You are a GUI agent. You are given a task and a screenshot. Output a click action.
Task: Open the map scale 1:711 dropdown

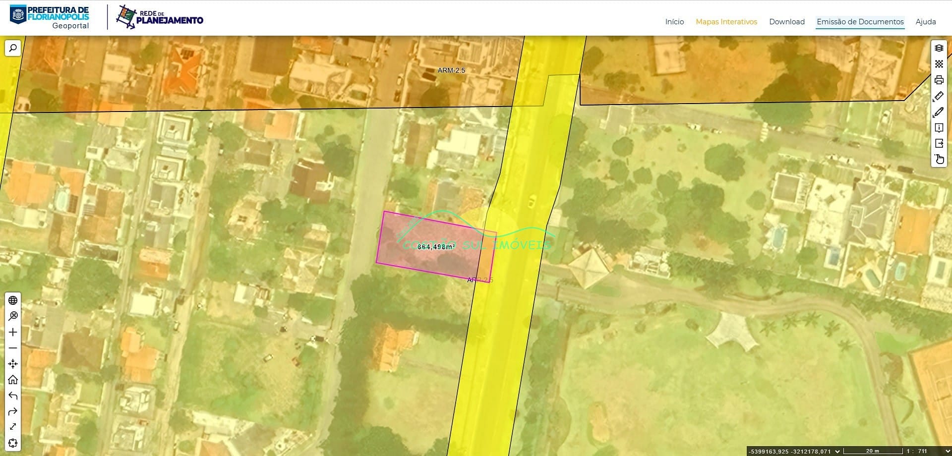coord(947,451)
